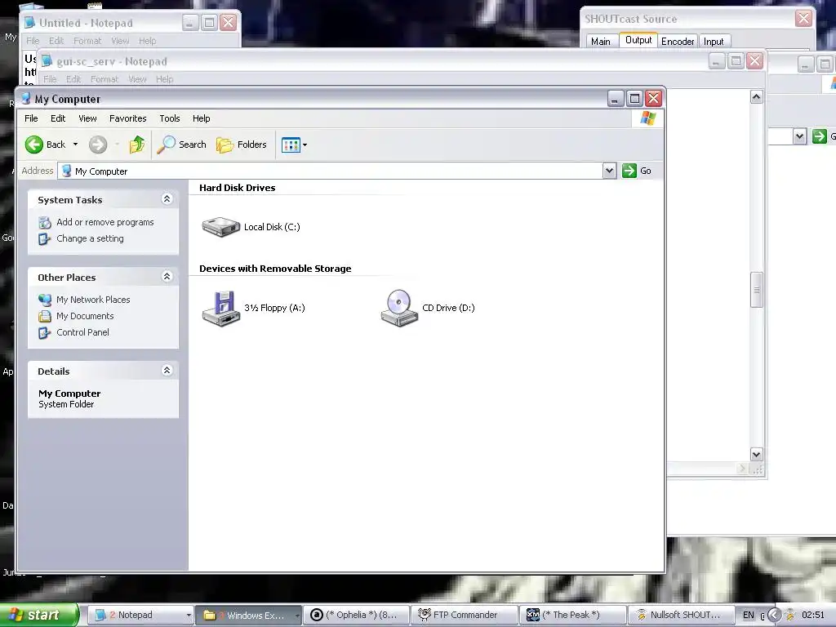Expand hidden tray icons arrow
Image resolution: width=836 pixels, height=627 pixels.
(x=774, y=615)
